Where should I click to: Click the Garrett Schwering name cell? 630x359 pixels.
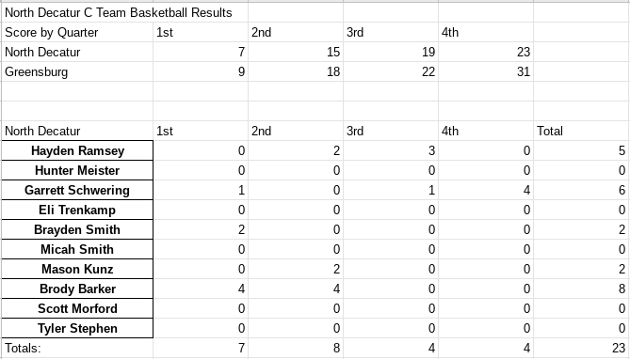pyautogui.click(x=77, y=190)
